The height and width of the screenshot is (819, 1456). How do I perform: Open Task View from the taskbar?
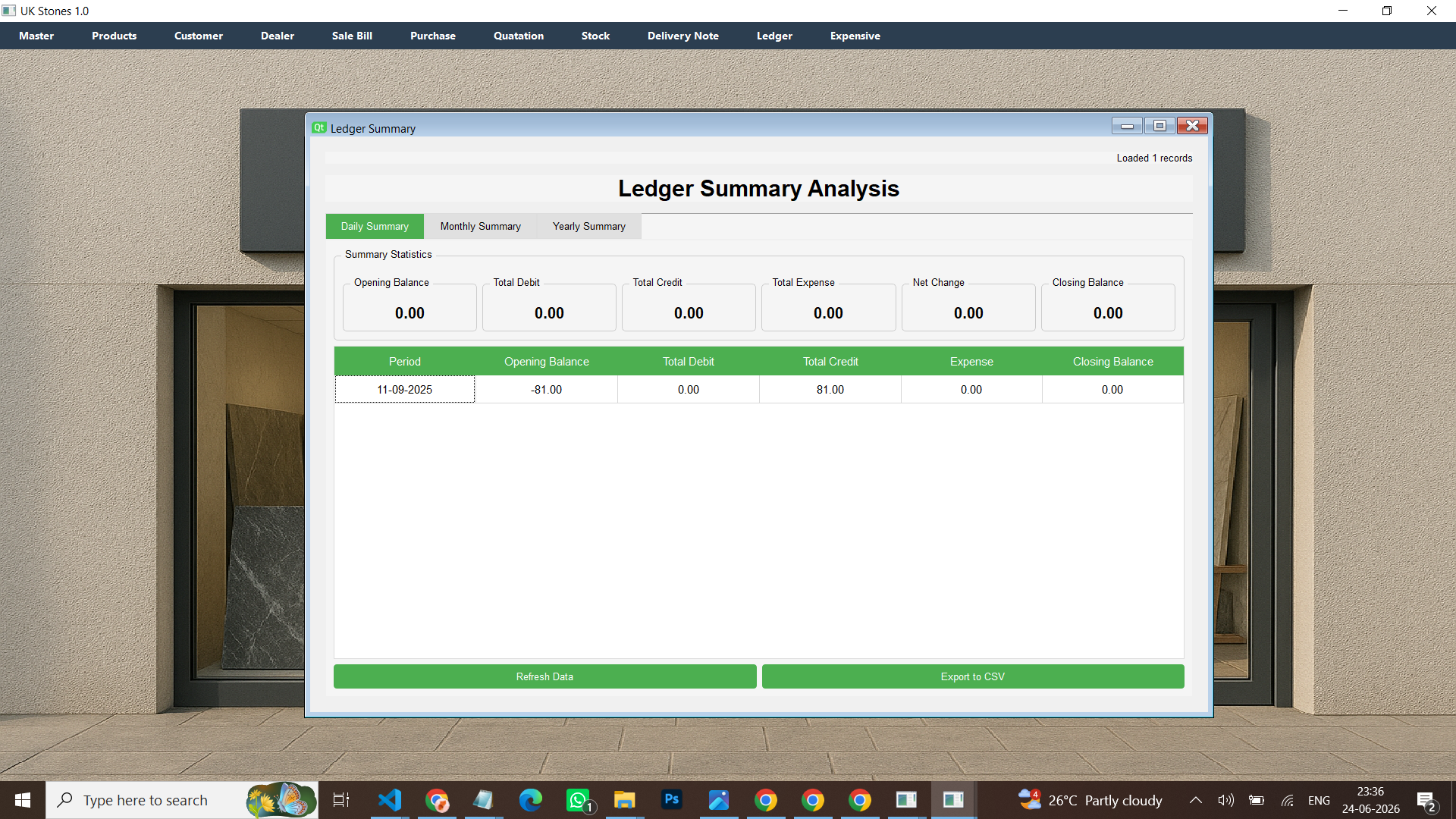(341, 800)
